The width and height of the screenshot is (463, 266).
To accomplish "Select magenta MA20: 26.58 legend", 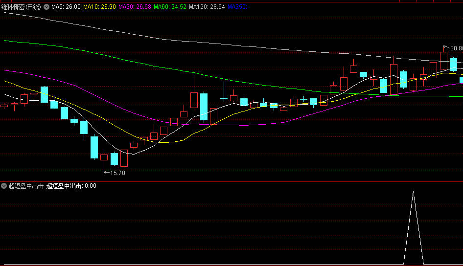I will (135, 7).
